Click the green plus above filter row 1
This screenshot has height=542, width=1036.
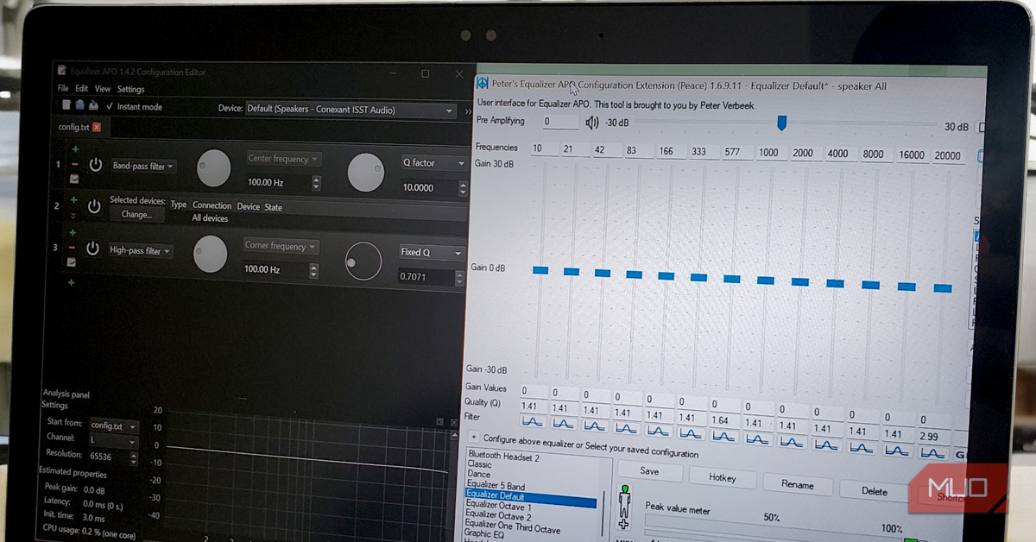point(75,149)
